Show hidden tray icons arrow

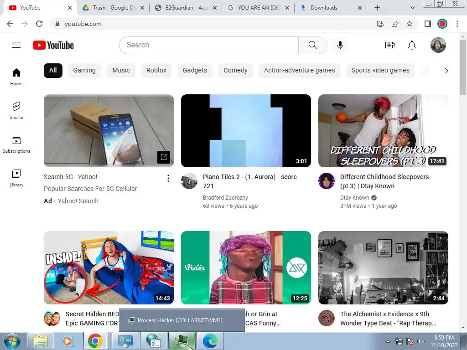[388, 341]
